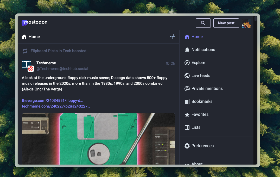This screenshot has width=280, height=177.
Task: Open techmeme.com/240227 link
Action: pos(56,106)
